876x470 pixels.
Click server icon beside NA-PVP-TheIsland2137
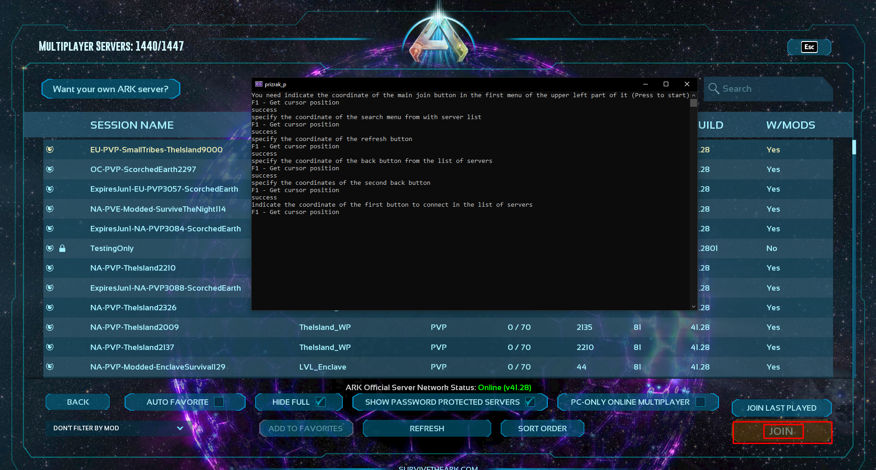pos(50,347)
